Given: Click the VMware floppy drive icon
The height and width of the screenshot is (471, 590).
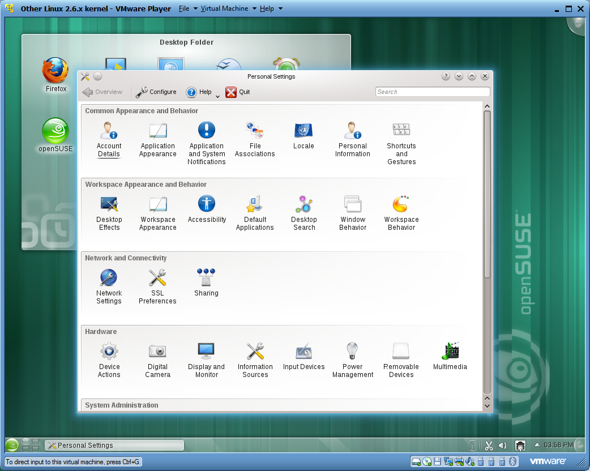Looking at the screenshot, I should pos(437,461).
